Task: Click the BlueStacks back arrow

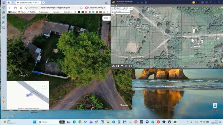Action: (138, 2)
